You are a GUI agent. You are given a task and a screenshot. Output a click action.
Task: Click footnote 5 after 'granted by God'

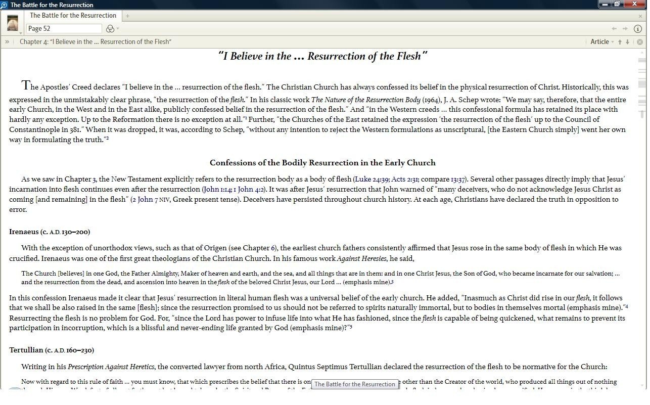click(x=351, y=326)
